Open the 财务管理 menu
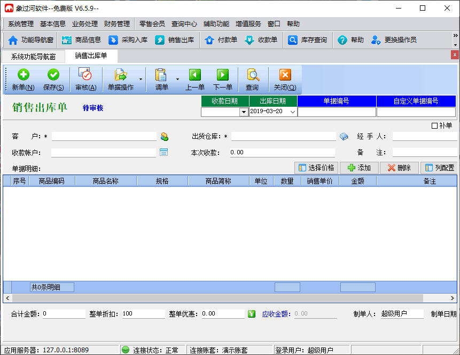 pyautogui.click(x=117, y=24)
